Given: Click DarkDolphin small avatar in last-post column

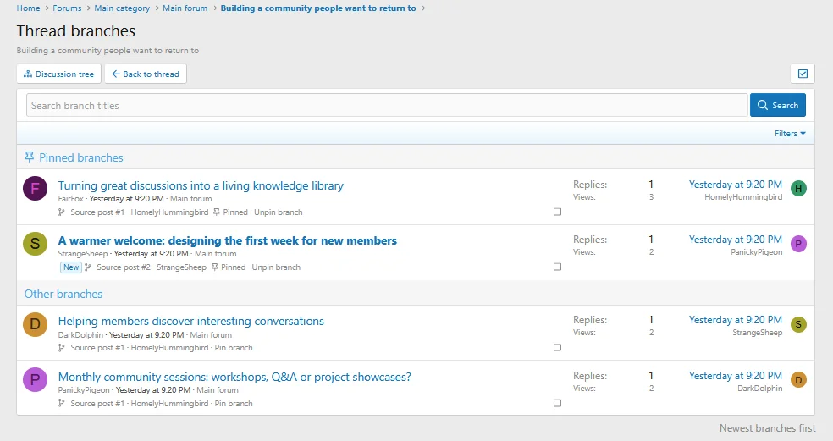Looking at the screenshot, I should coord(798,380).
